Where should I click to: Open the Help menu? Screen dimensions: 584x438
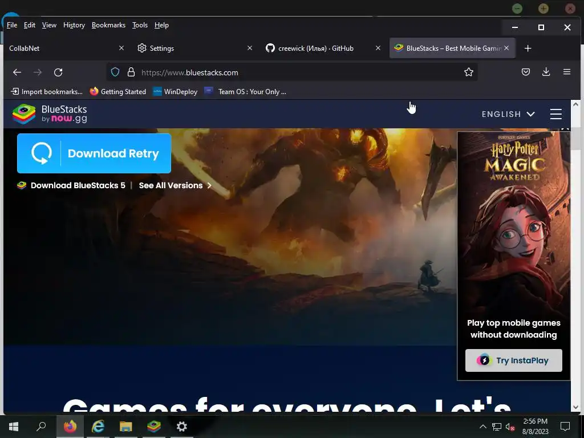(x=161, y=25)
